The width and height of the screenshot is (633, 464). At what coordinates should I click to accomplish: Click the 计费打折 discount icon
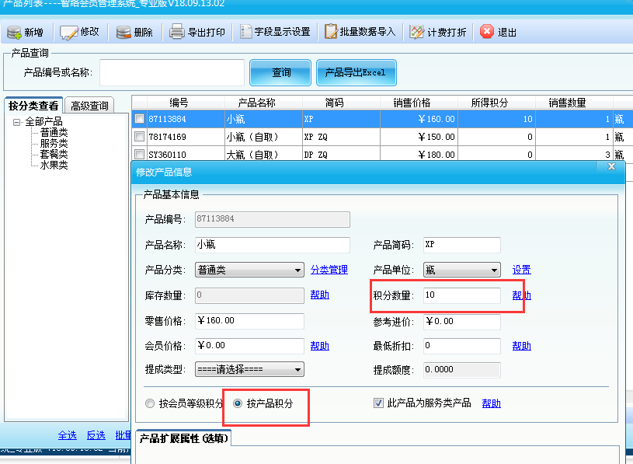417,32
